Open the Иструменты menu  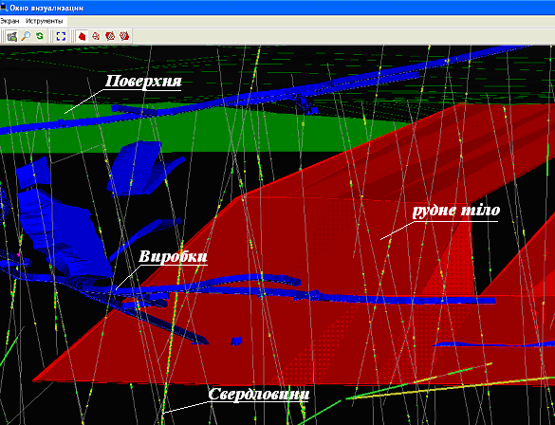pyautogui.click(x=45, y=21)
